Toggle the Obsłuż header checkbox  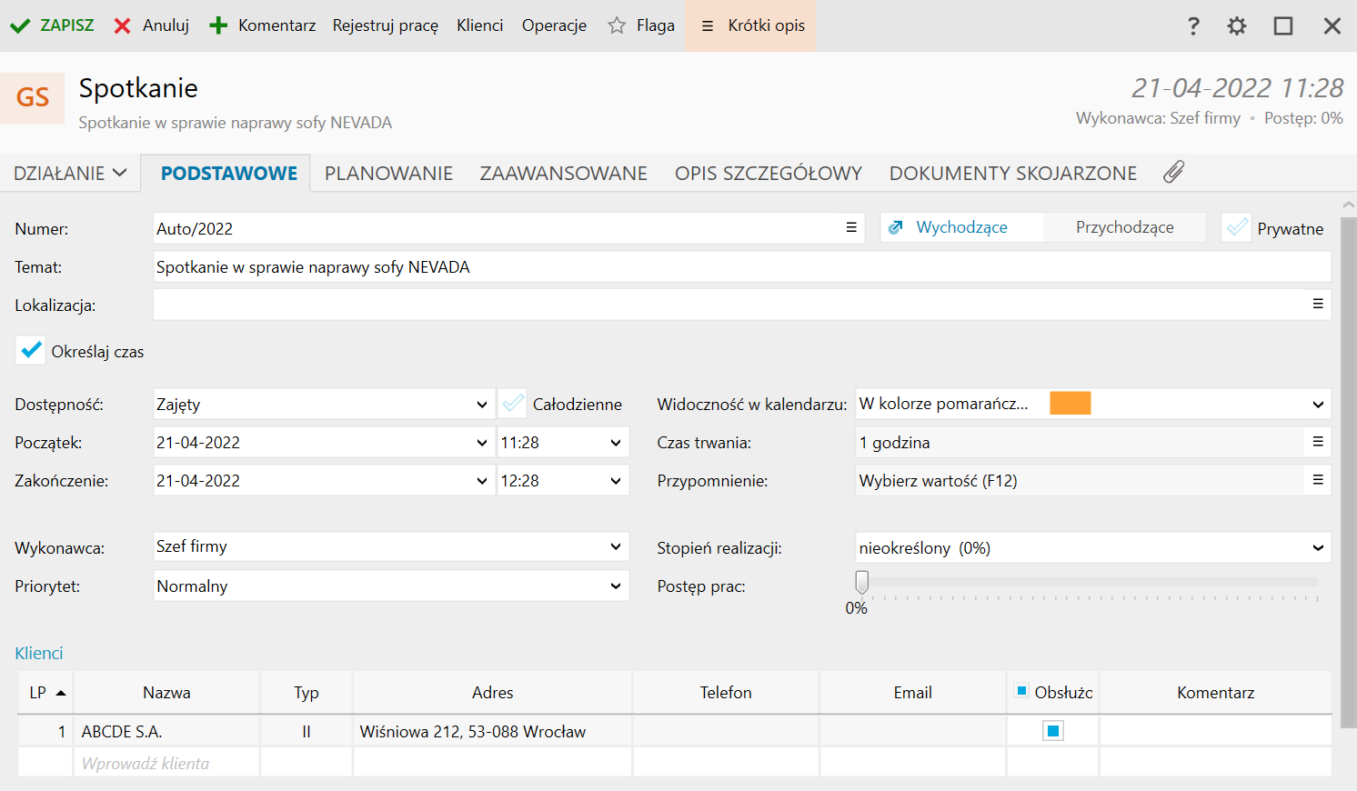coord(1022,691)
